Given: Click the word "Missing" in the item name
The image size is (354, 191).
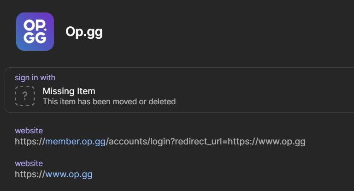Looking at the screenshot, I should [58, 91].
